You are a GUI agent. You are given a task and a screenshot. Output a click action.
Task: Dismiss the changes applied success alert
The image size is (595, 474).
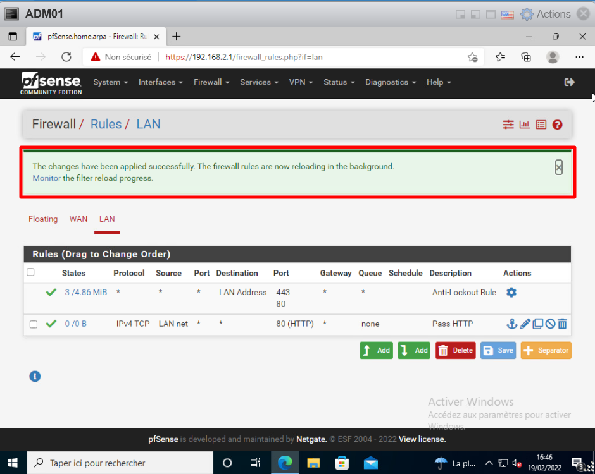pyautogui.click(x=558, y=167)
